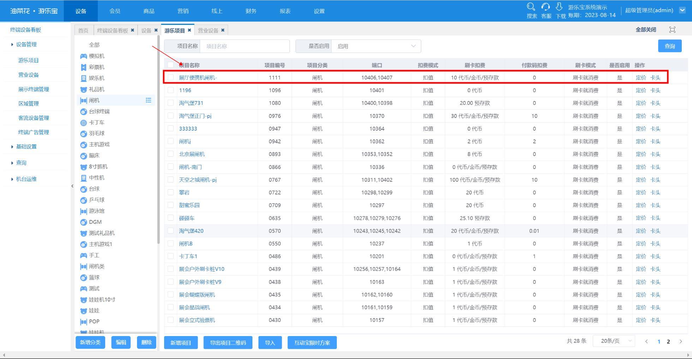Select 娱乐机 category icon
This screenshot has height=359, width=692.
pos(83,78)
